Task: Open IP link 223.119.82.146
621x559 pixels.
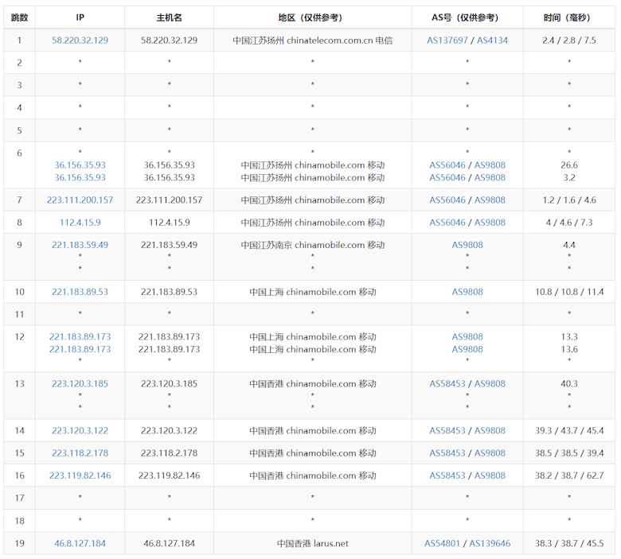Action: pos(80,476)
